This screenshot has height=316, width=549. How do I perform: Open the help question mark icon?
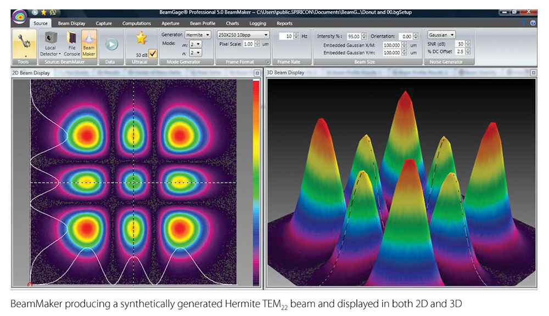tap(533, 24)
